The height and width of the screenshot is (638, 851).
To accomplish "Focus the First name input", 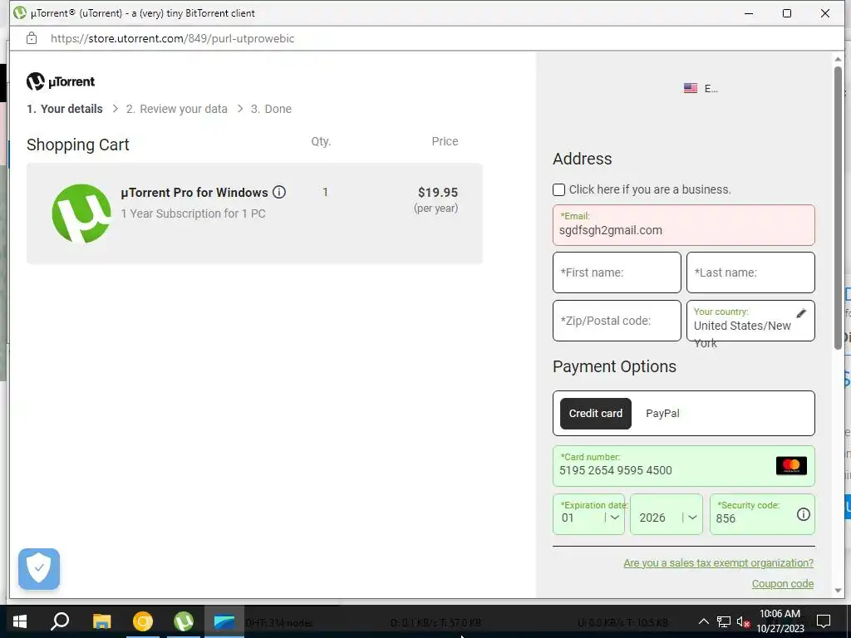I will (617, 272).
